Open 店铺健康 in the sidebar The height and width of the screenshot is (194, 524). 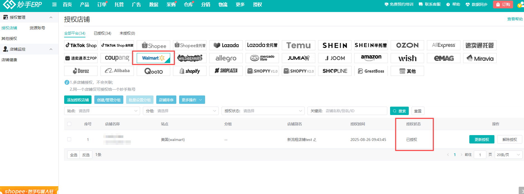(x=9, y=60)
